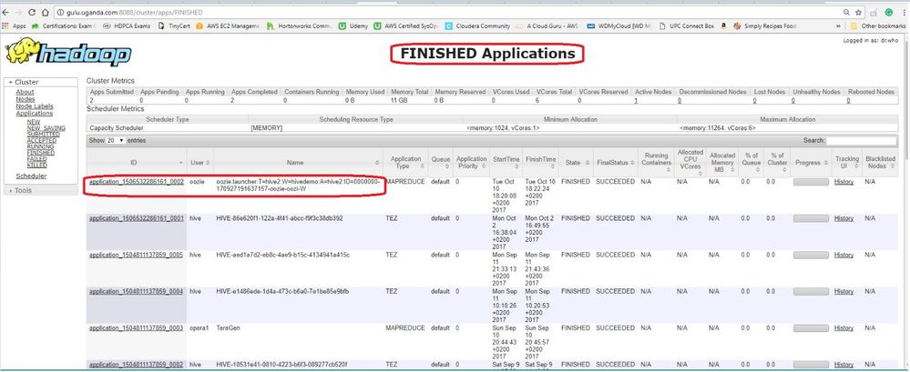
Task: Show KILLED applications
Action: (x=36, y=166)
